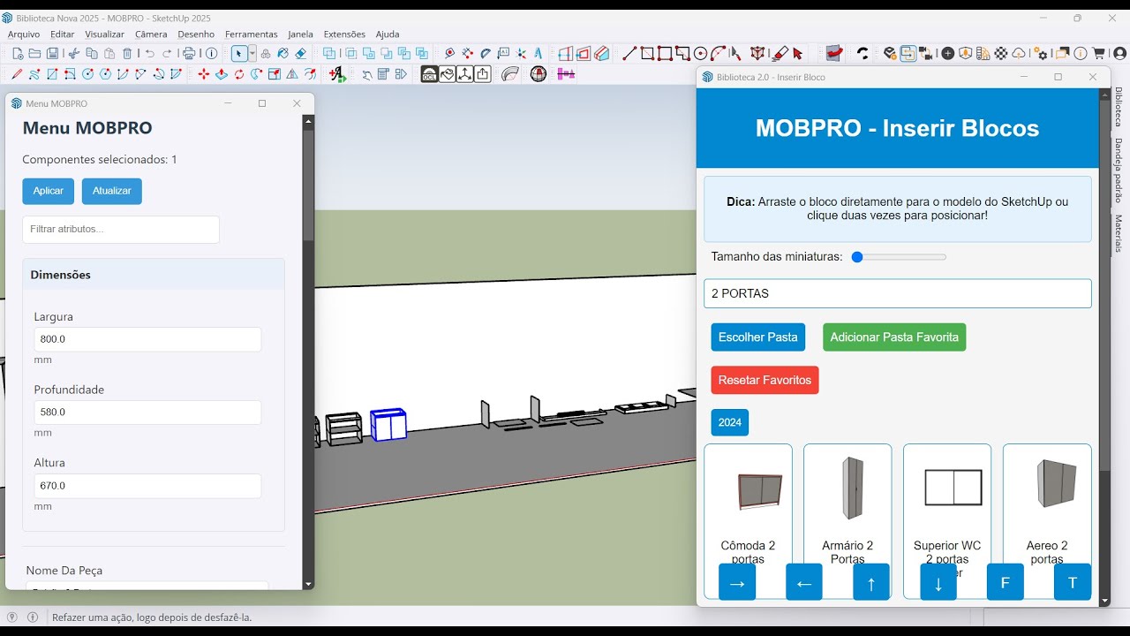Select the Protractor tool
The height and width of the screenshot is (636, 1130).
pyautogui.click(x=486, y=53)
